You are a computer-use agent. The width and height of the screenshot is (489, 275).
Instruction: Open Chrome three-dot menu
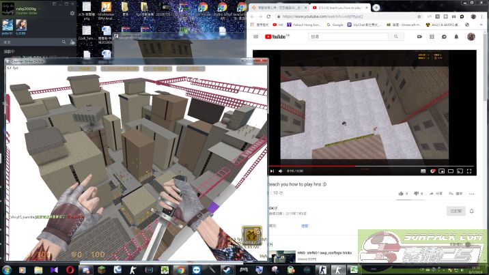point(481,16)
